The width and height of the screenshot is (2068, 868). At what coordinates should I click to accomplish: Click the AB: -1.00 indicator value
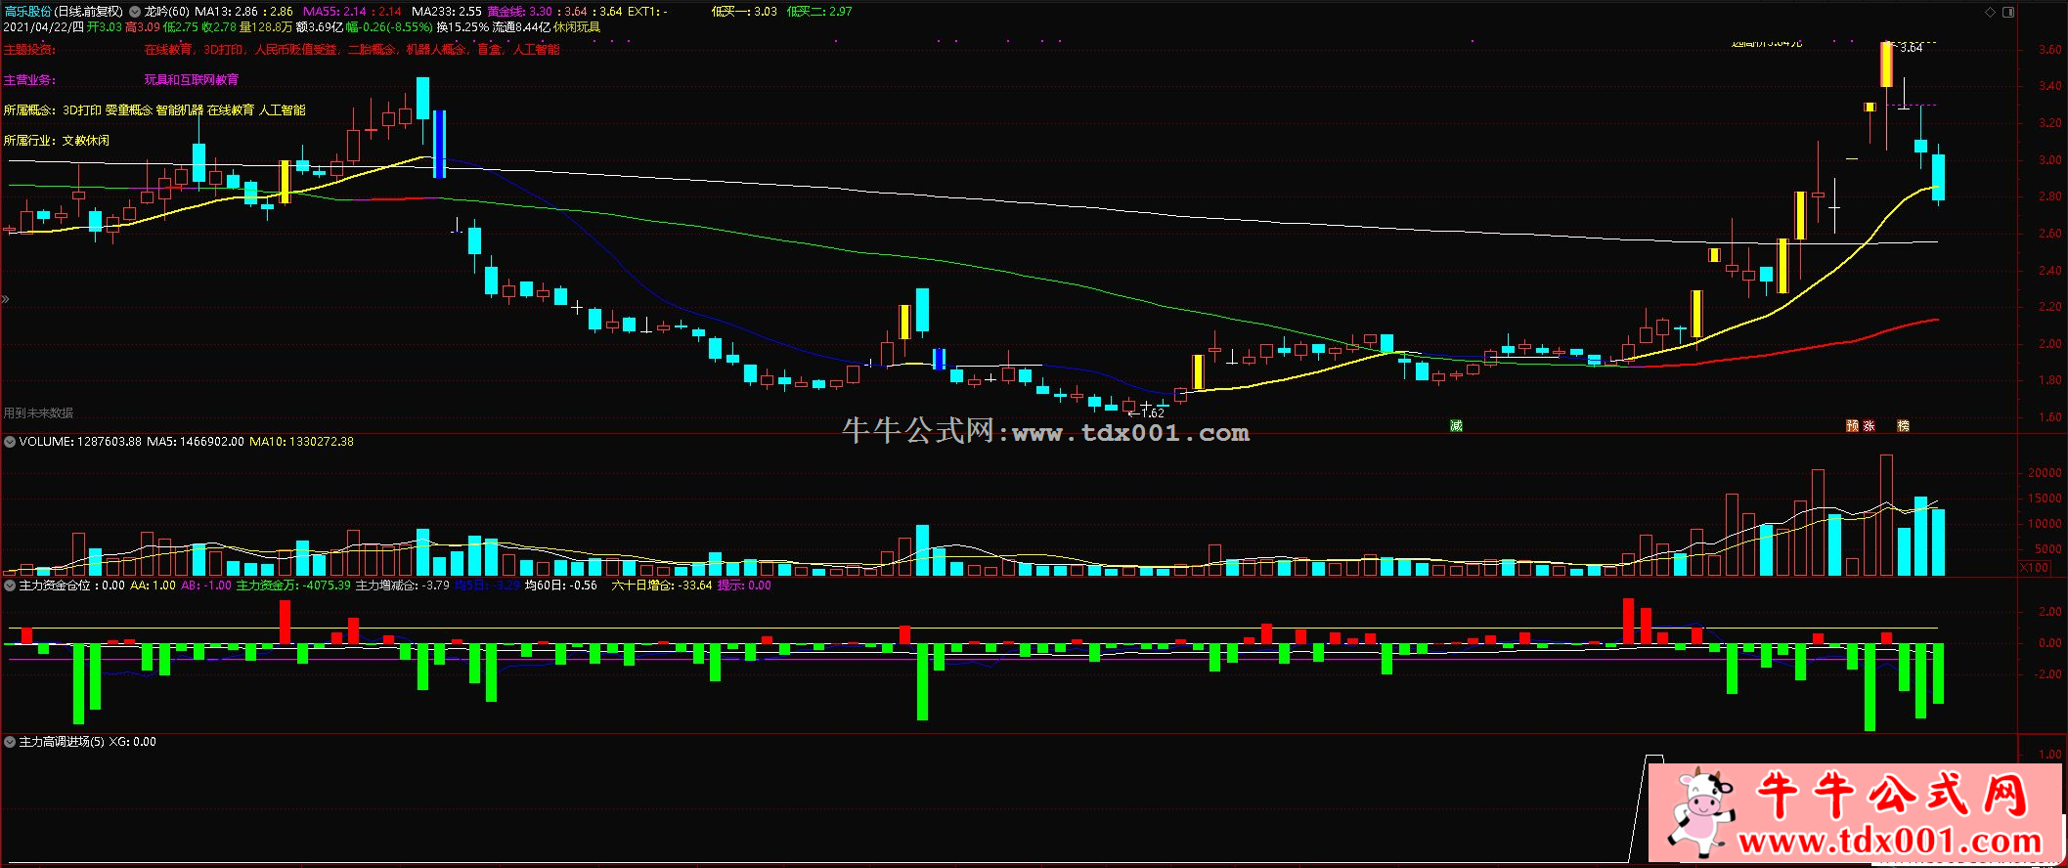click(x=206, y=586)
